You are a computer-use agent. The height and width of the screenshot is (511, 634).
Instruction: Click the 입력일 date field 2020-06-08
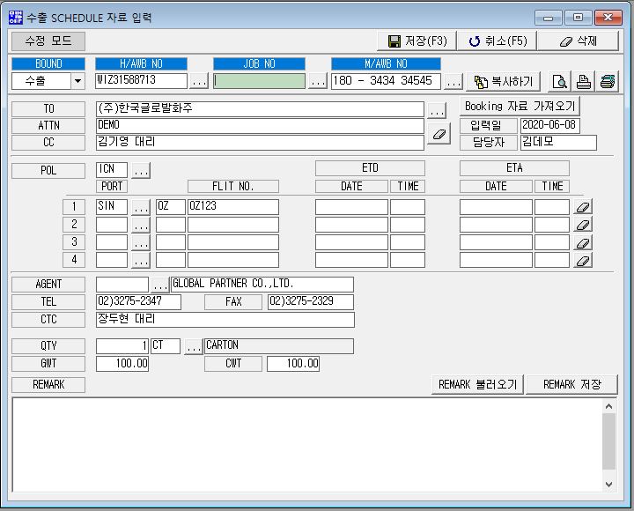(550, 125)
